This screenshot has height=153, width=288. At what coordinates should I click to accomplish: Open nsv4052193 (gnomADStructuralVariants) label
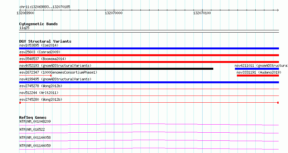55,66
